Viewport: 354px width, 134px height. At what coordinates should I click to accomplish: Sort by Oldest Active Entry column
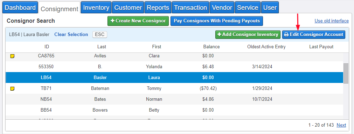[x=266, y=47]
